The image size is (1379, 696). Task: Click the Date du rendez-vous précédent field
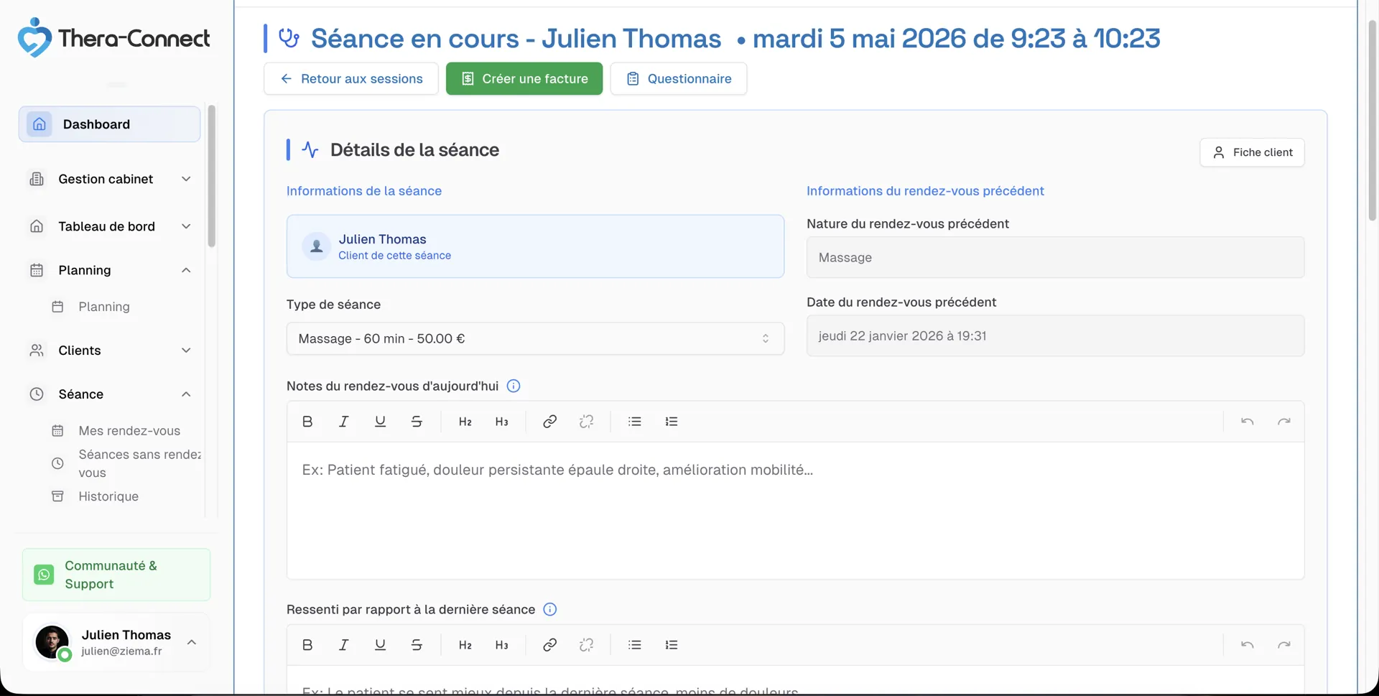1055,335
